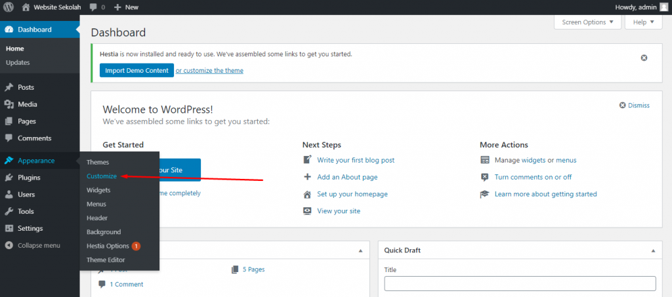
Task: Click the Import Demo Content button
Action: pyautogui.click(x=136, y=71)
